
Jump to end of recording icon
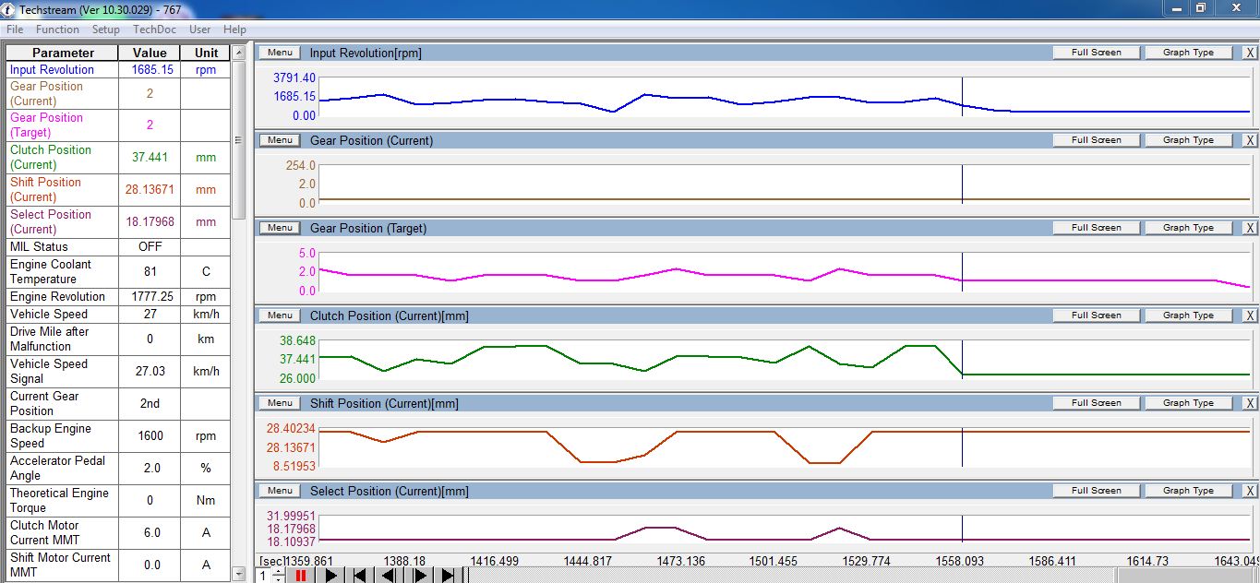point(449,575)
